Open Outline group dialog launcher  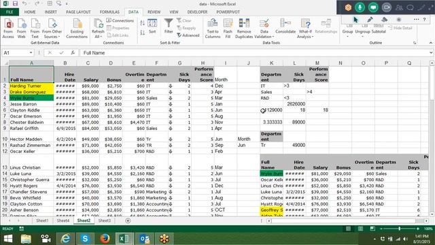(x=415, y=43)
